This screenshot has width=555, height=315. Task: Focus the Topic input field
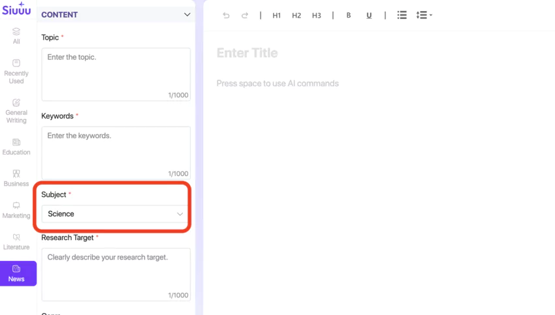(116, 74)
